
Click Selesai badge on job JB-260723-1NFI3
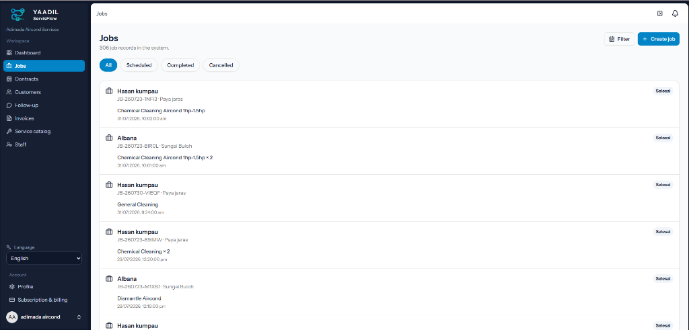click(x=663, y=91)
